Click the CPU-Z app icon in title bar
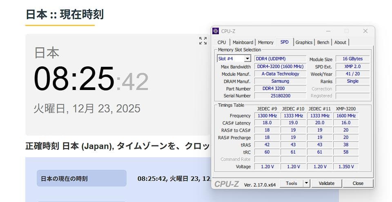 click(x=216, y=31)
